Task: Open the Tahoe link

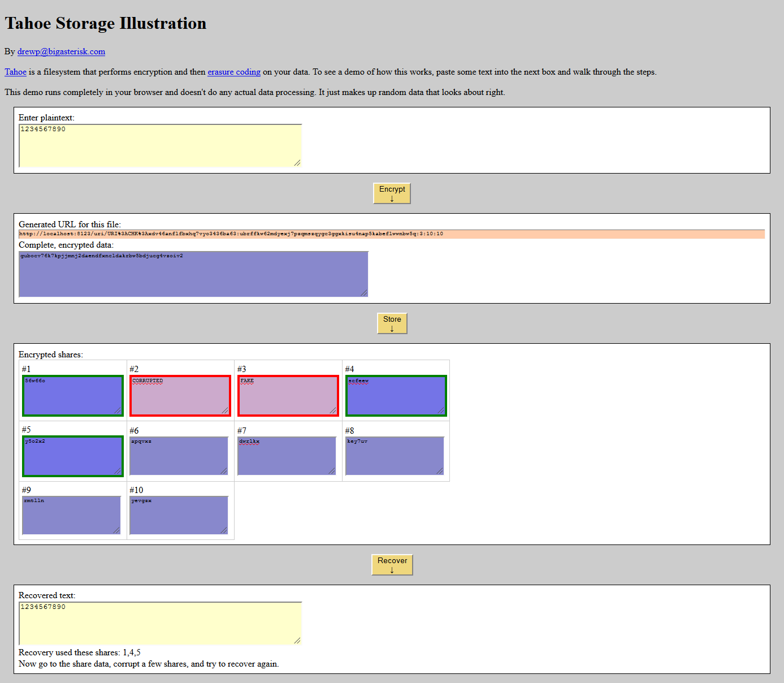Action: 16,72
